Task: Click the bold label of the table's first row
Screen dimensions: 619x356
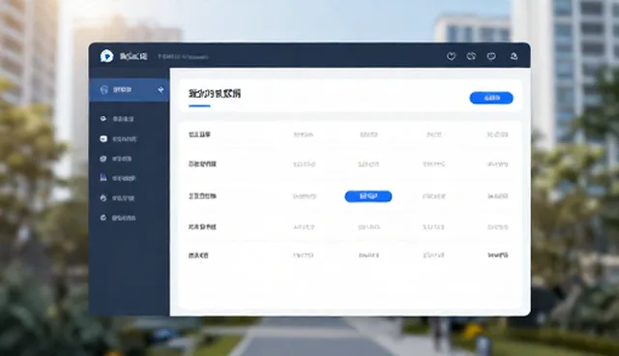Action: coord(199,134)
